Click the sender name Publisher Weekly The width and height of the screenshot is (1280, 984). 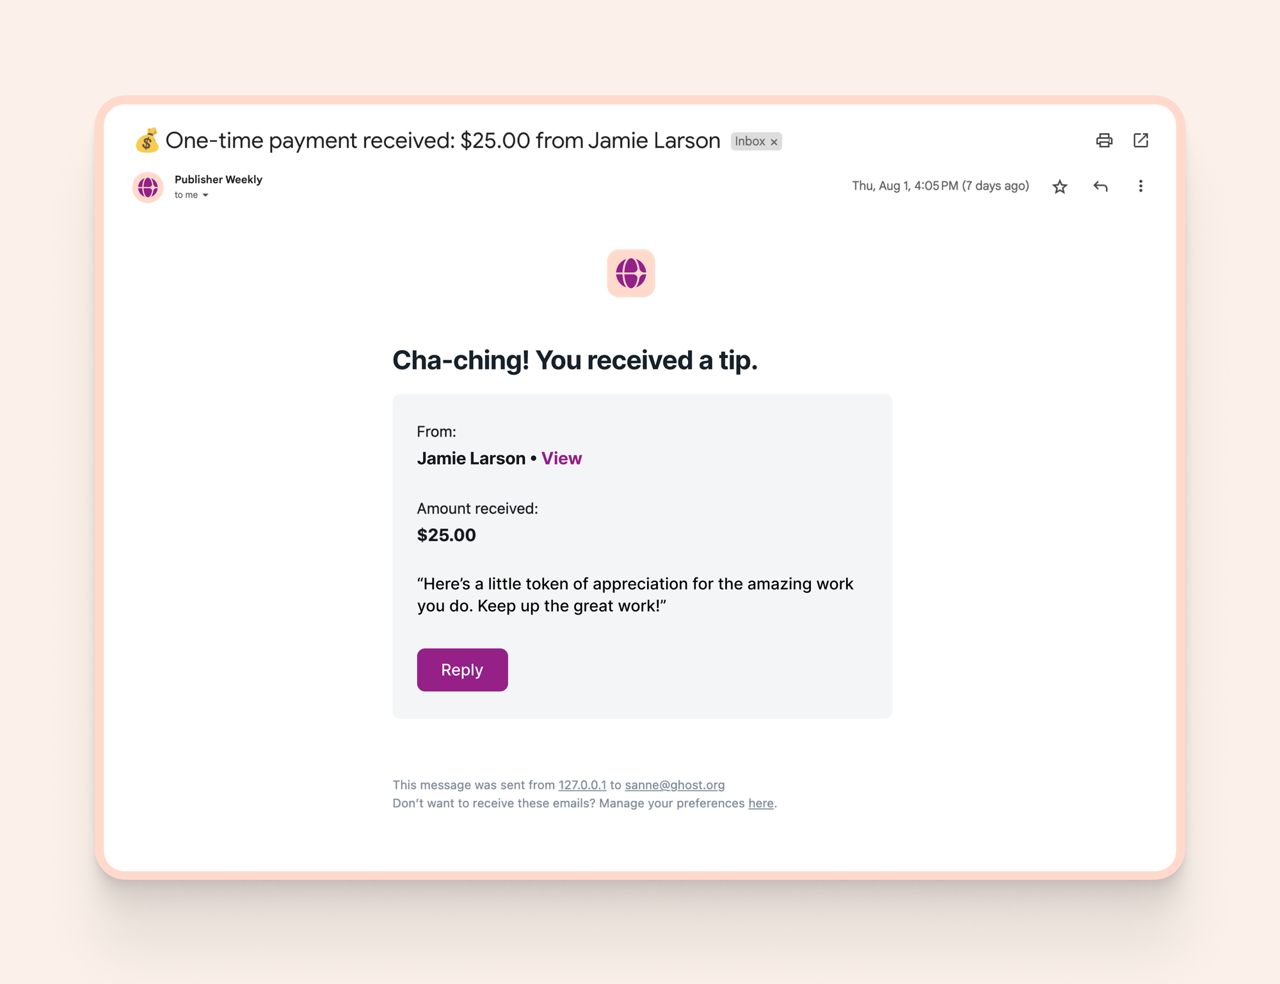[218, 179]
